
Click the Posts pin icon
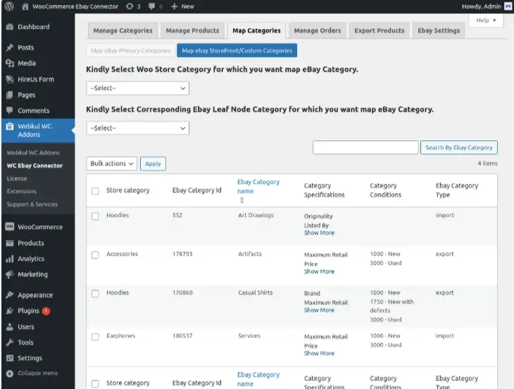pyautogui.click(x=9, y=48)
